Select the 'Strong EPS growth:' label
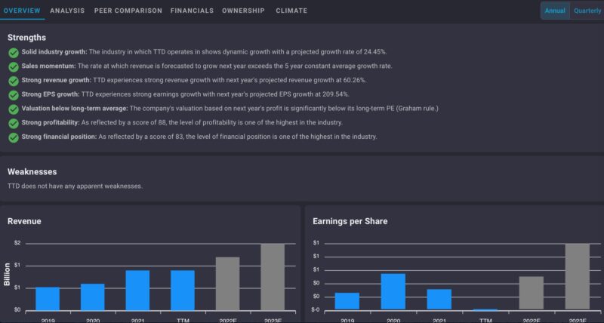Viewport: 604px width, 323px height. 51,94
